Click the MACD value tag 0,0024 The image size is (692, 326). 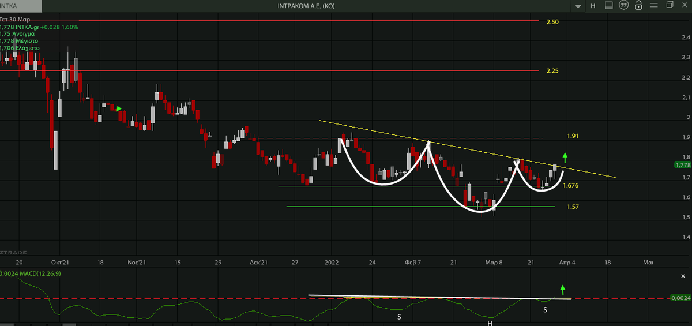(680, 298)
